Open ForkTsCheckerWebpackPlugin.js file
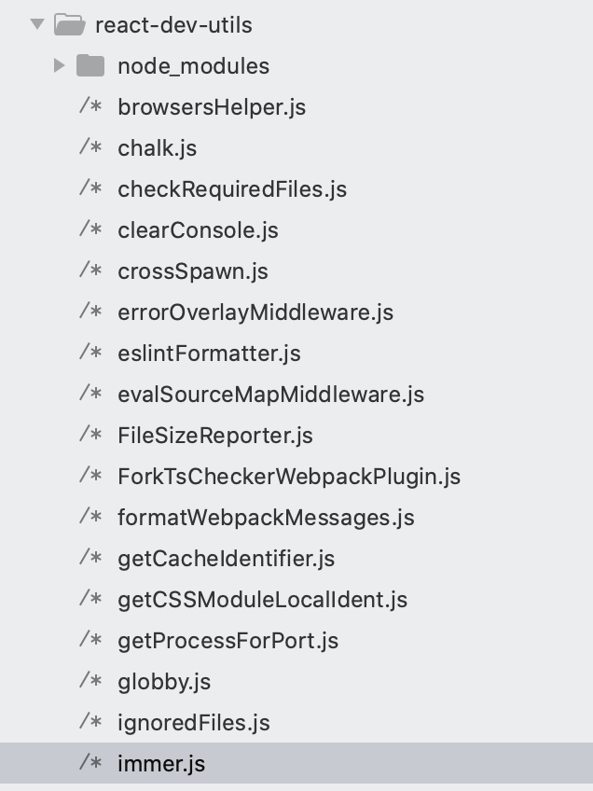593x791 pixels. 289,476
